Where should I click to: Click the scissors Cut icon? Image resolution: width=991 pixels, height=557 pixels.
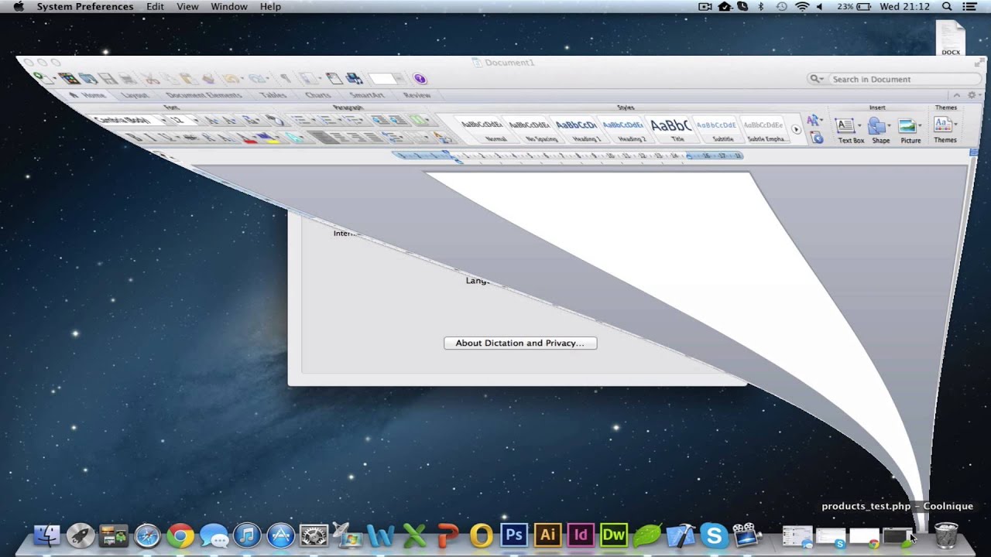pyautogui.click(x=151, y=78)
